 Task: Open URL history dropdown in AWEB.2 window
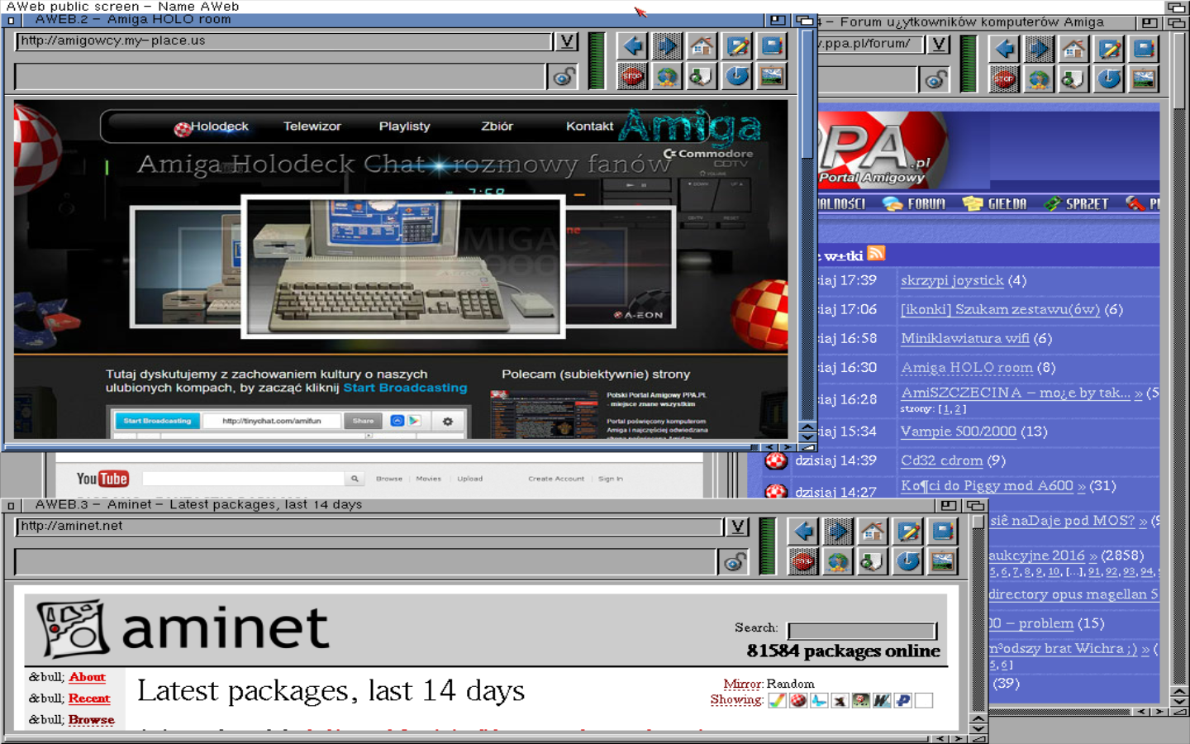coord(566,41)
